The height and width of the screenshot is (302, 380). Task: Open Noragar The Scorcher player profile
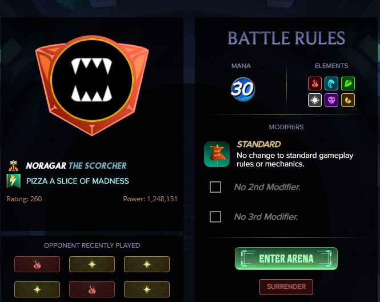(76, 166)
